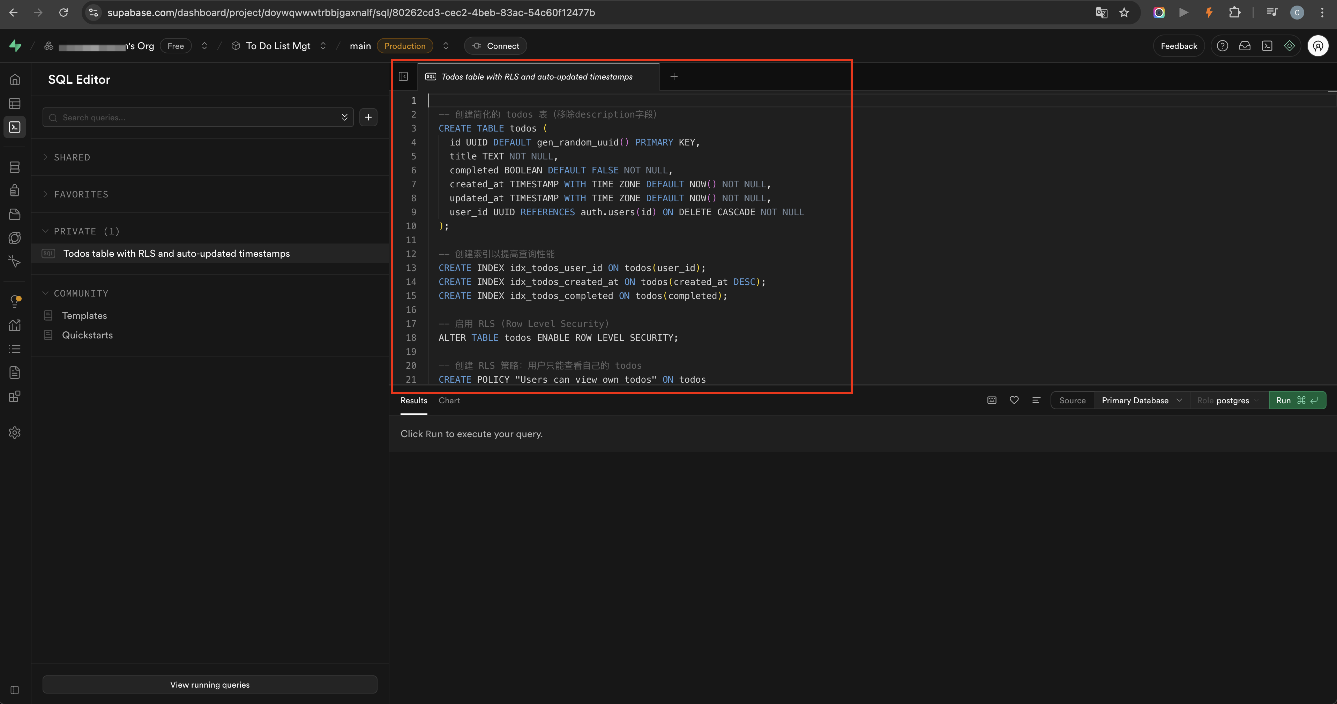Viewport: 1337px width, 704px height.
Task: Open the branch switcher next to Production
Action: click(445, 46)
